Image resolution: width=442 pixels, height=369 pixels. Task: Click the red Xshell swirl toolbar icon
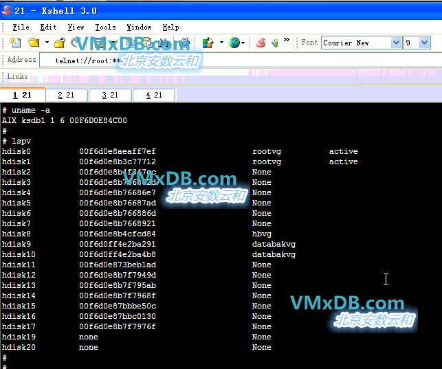pyautogui.click(x=261, y=43)
